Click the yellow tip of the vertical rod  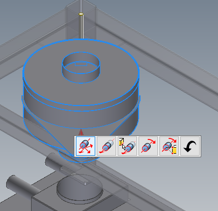pos(81,14)
